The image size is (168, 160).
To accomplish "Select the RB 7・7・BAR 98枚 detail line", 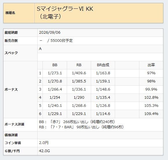I will point(82,127).
